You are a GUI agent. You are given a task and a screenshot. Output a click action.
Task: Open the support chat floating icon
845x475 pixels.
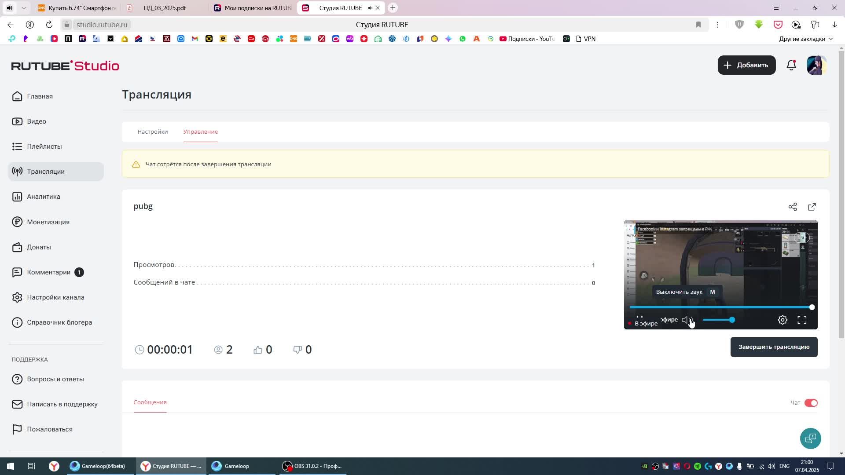point(810,438)
